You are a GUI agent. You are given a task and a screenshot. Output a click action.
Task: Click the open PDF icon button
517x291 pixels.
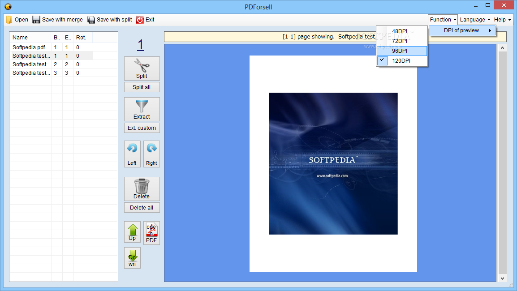(x=152, y=233)
